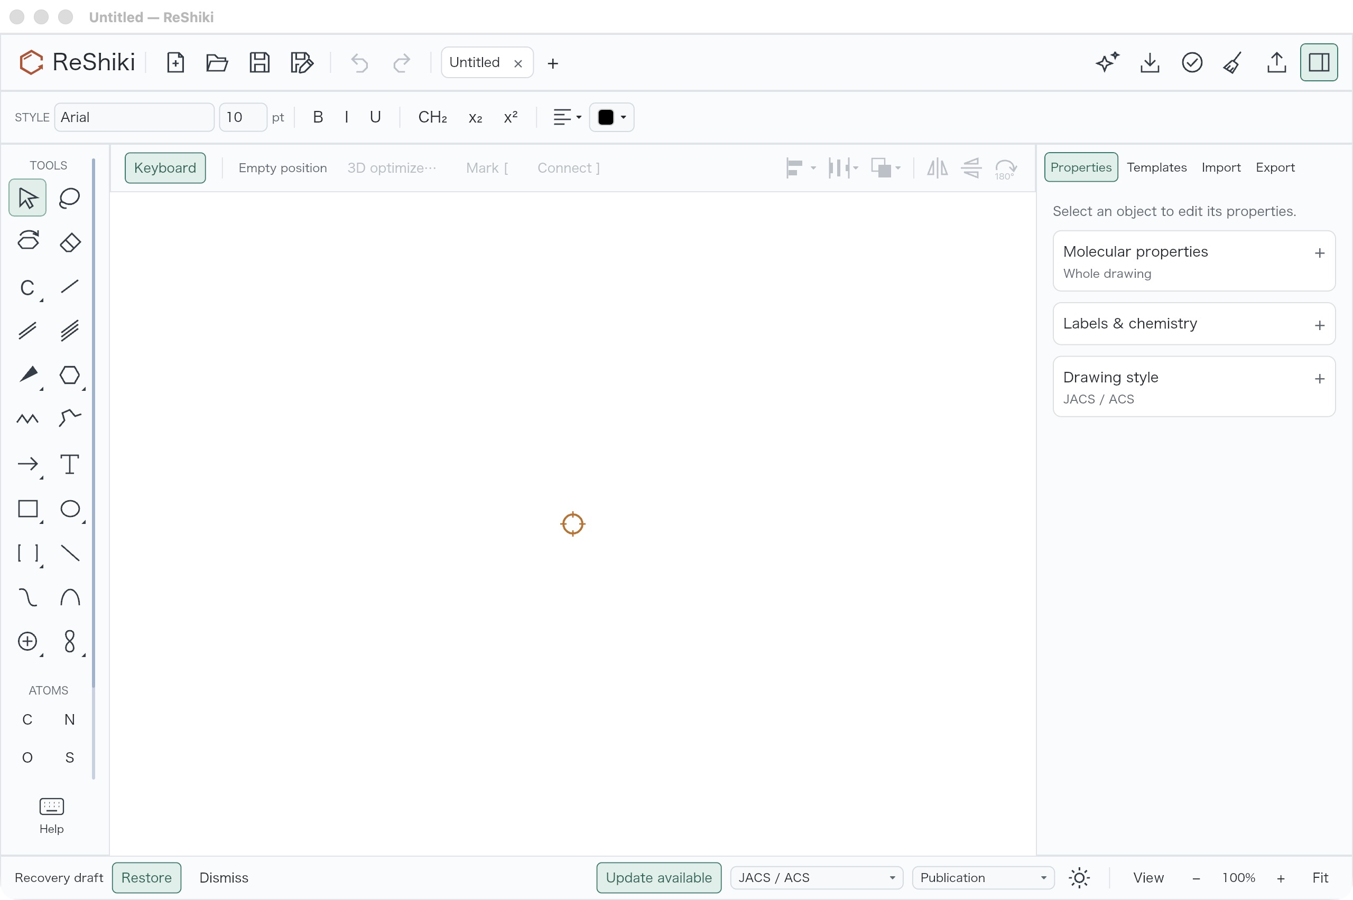Viewport: 1353px width, 900px height.
Task: Select the Eraser tool
Action: tap(69, 242)
